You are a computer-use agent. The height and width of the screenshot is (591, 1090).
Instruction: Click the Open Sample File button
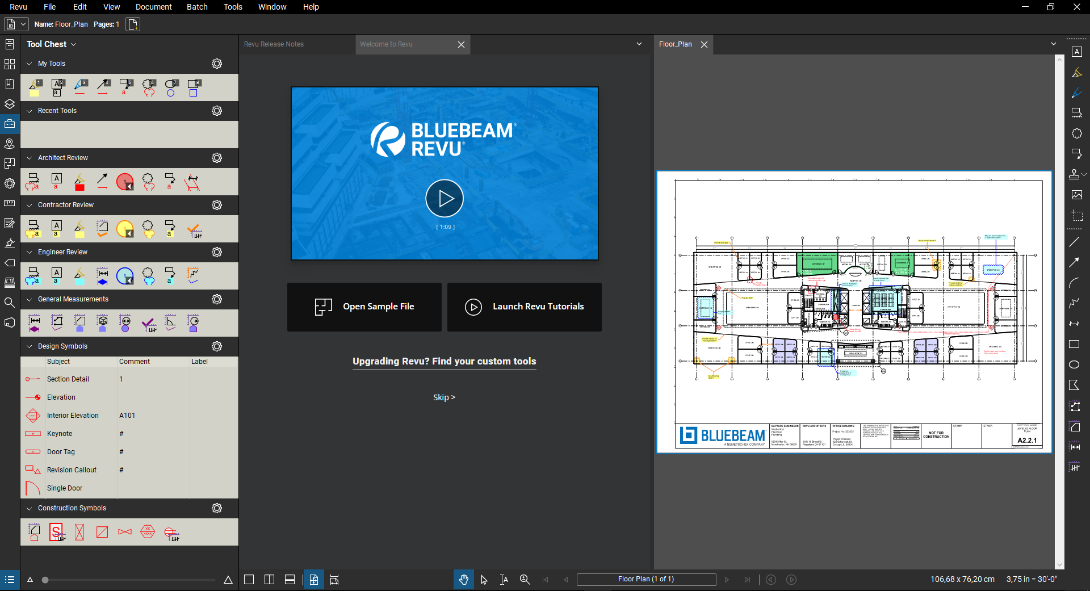pyautogui.click(x=364, y=307)
